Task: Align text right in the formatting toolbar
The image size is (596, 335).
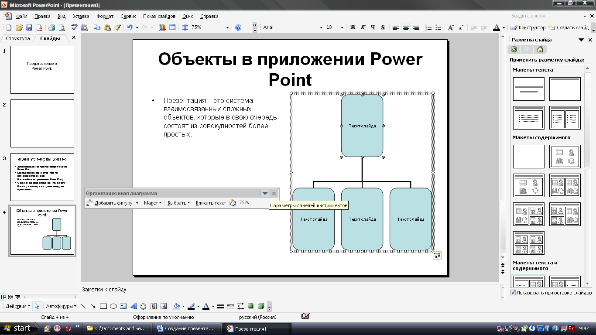Action: [416, 27]
